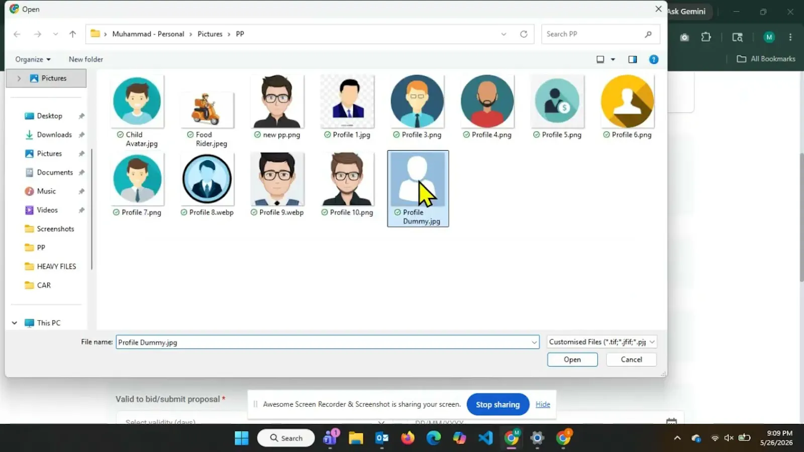Select Profile 7.png thumbnail

[x=137, y=179]
